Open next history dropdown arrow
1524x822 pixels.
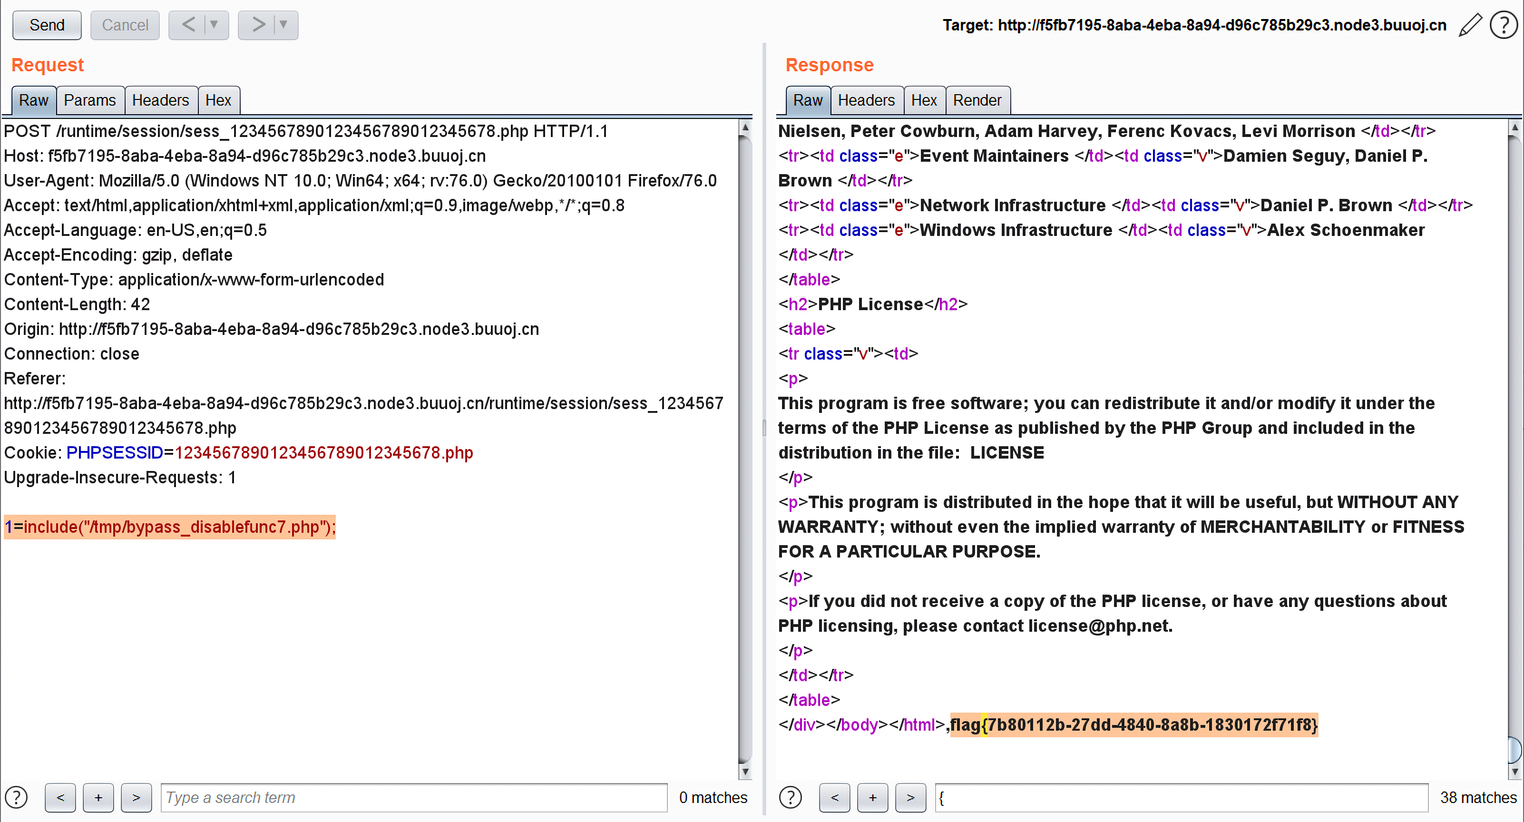pyautogui.click(x=284, y=25)
